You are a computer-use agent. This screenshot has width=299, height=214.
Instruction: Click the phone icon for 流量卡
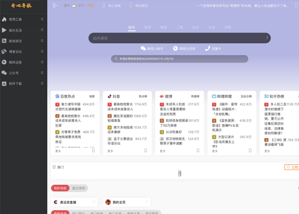(208, 49)
